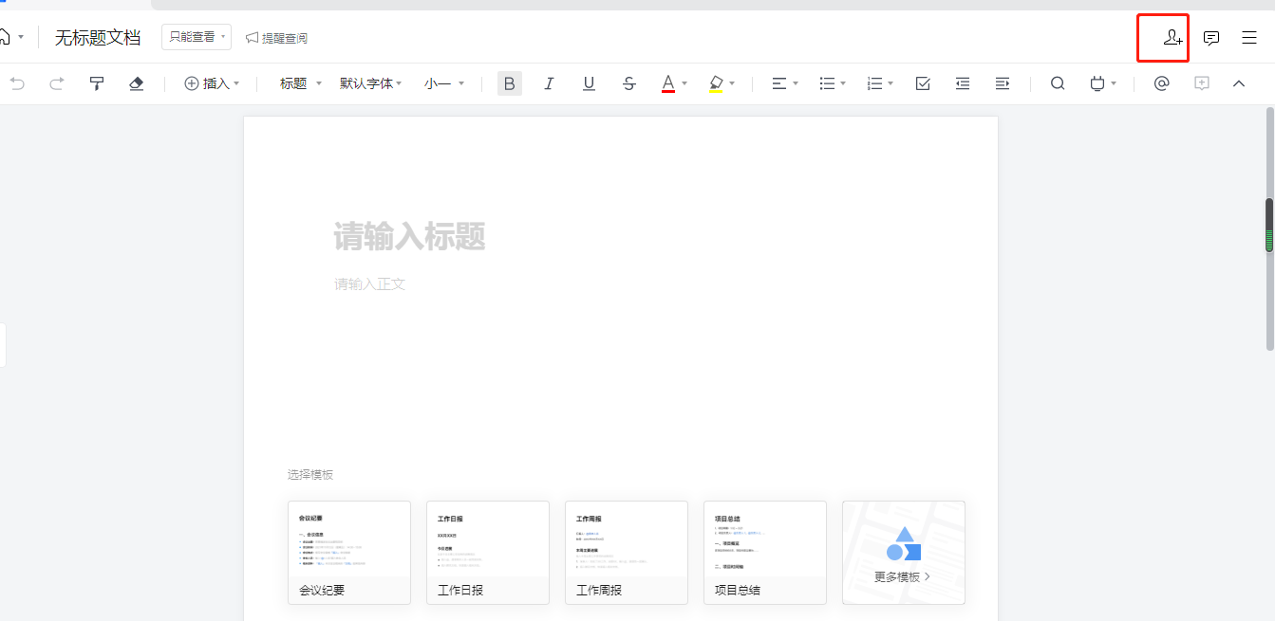
Task: Open the 插入 insert menu
Action: pyautogui.click(x=211, y=83)
